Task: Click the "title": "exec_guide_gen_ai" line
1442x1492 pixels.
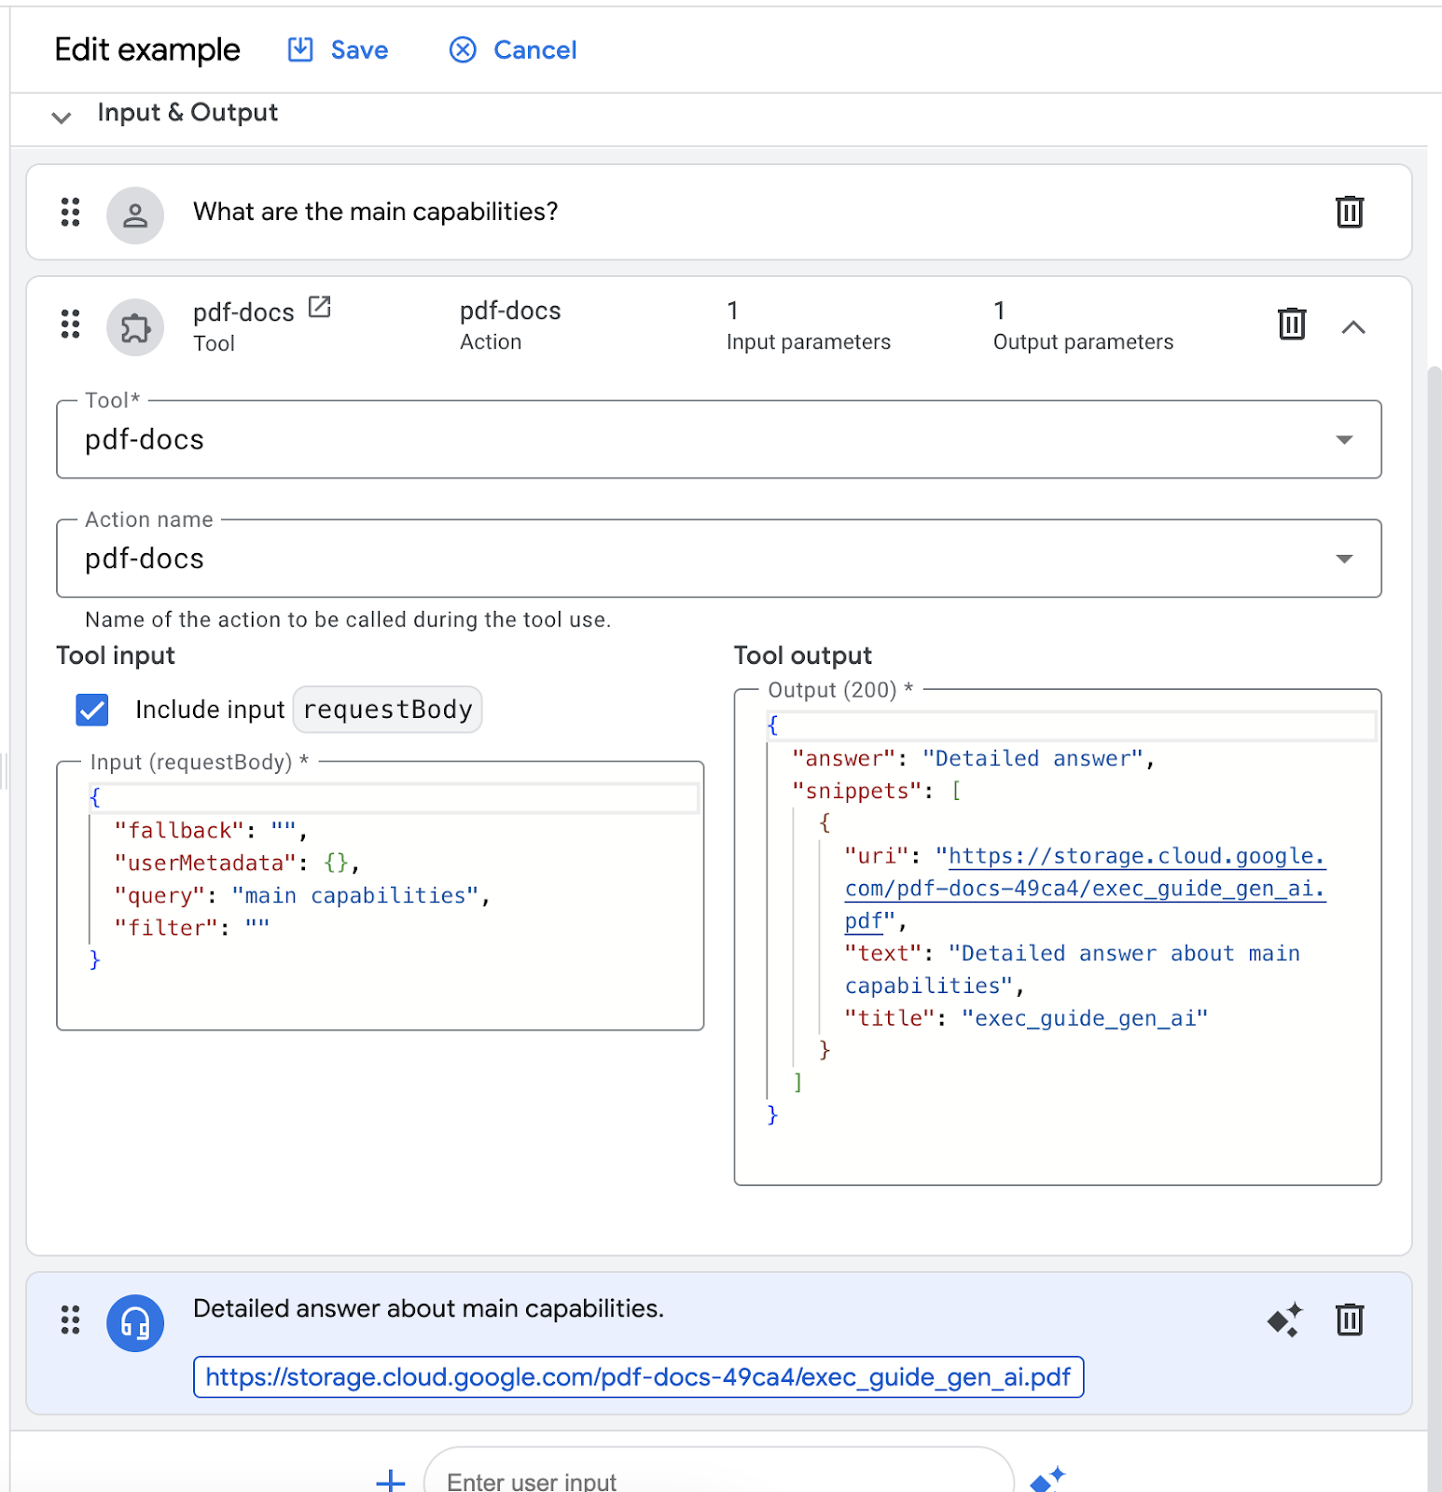Action: [x=1026, y=1017]
